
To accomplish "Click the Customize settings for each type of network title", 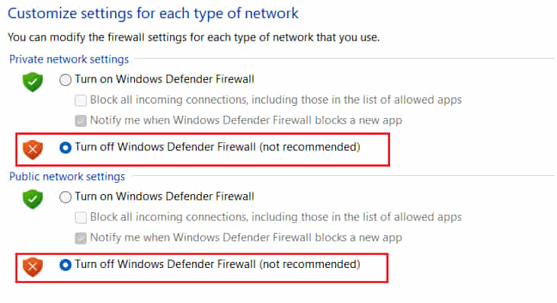I will pyautogui.click(x=153, y=14).
